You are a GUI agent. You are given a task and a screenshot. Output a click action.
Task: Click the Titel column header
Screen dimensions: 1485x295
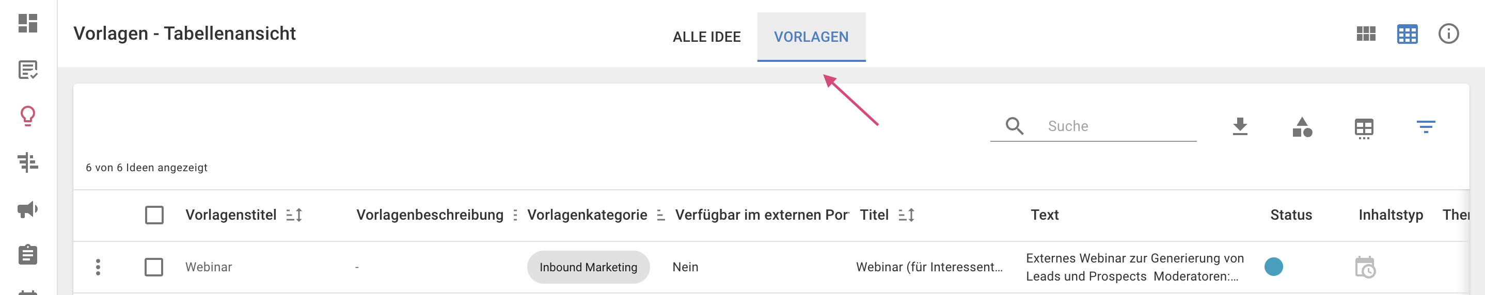point(874,215)
